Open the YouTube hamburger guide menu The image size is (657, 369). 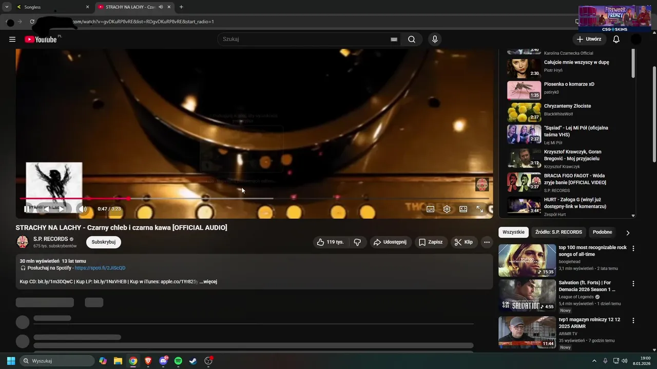(12, 39)
